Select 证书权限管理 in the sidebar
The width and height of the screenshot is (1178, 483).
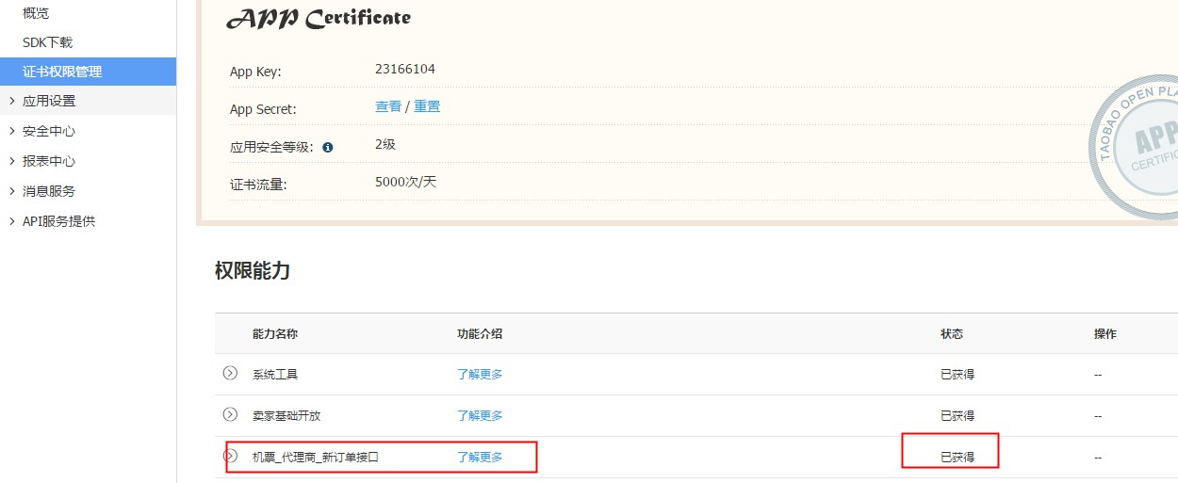[x=62, y=72]
